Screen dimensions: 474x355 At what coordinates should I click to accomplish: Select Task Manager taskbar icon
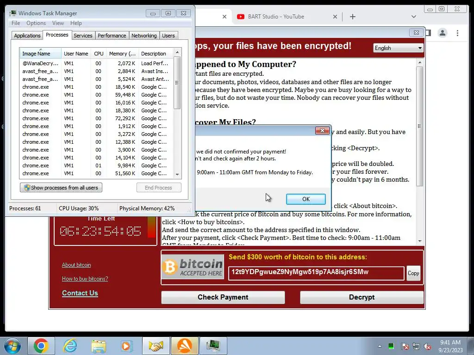click(x=213, y=346)
